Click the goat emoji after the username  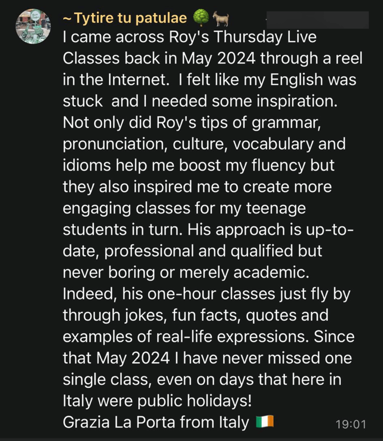[221, 18]
